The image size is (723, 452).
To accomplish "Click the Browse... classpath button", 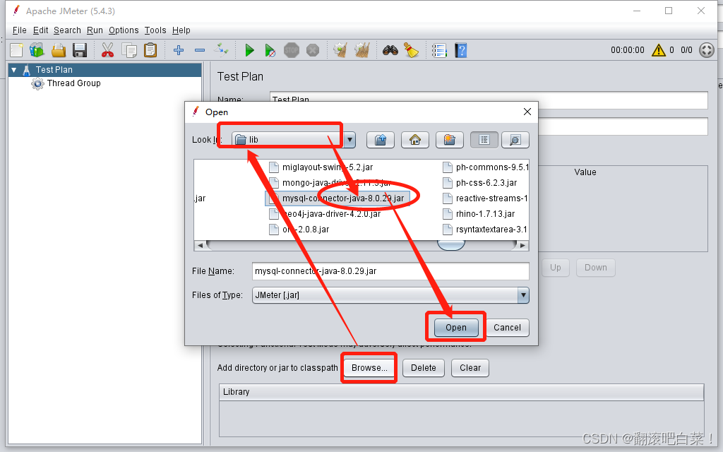I will (x=369, y=368).
